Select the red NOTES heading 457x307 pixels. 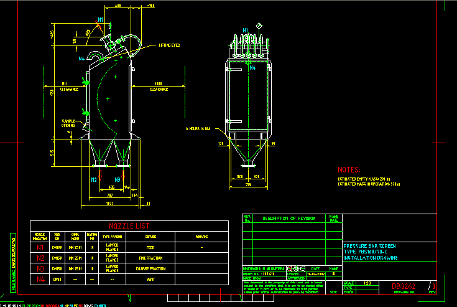click(x=349, y=169)
